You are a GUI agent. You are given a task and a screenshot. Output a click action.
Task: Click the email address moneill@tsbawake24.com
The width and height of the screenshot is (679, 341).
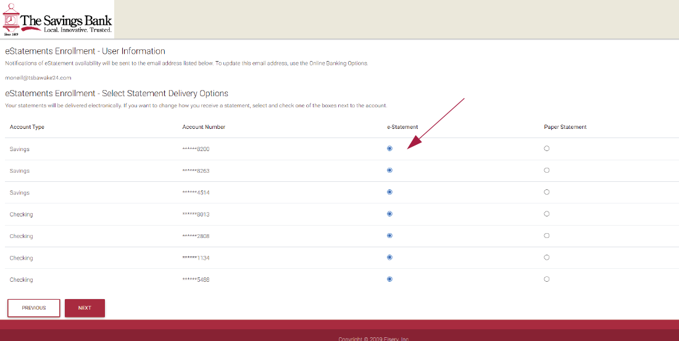pos(38,78)
